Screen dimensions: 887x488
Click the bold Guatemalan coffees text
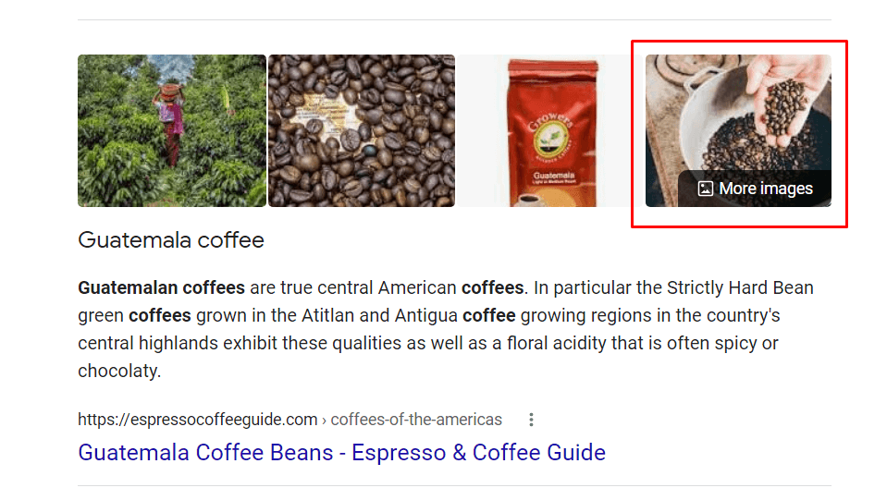(x=161, y=287)
